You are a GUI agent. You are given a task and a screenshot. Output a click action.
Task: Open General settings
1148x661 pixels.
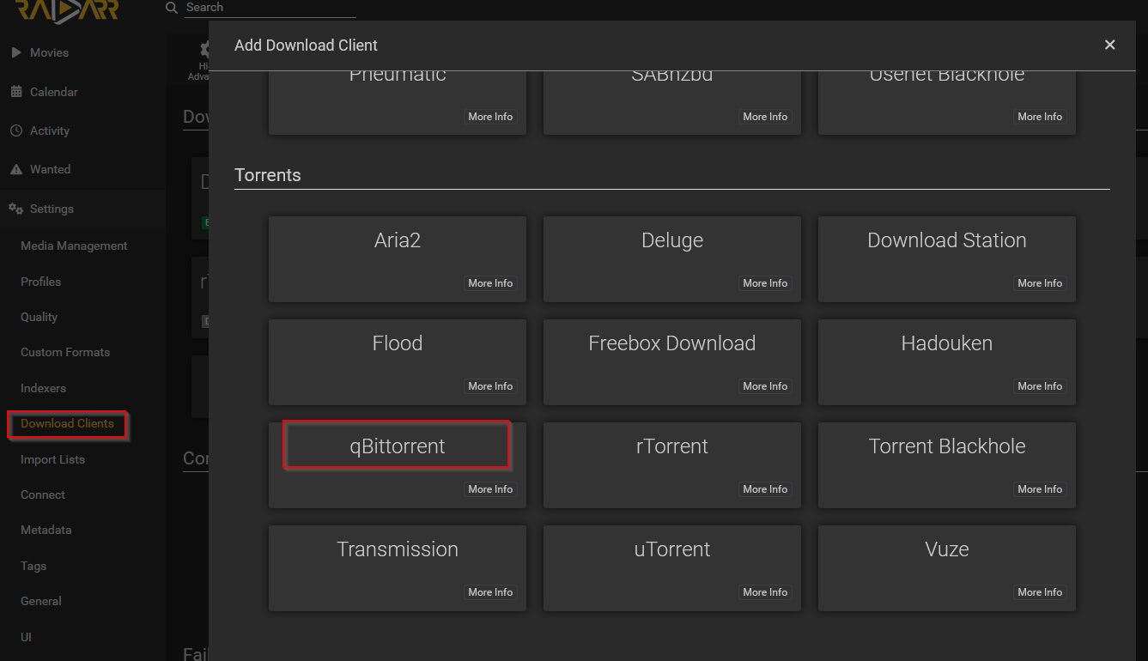click(41, 601)
